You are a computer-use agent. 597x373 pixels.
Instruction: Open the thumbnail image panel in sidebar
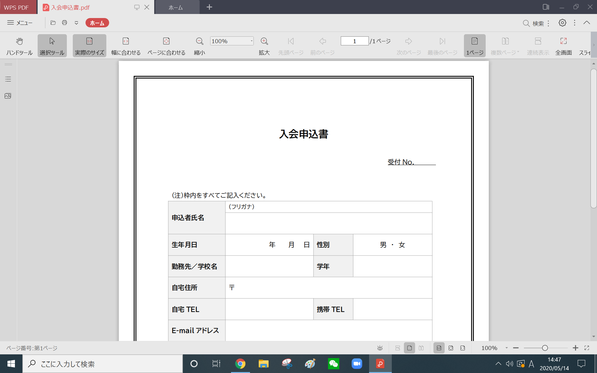[x=8, y=96]
